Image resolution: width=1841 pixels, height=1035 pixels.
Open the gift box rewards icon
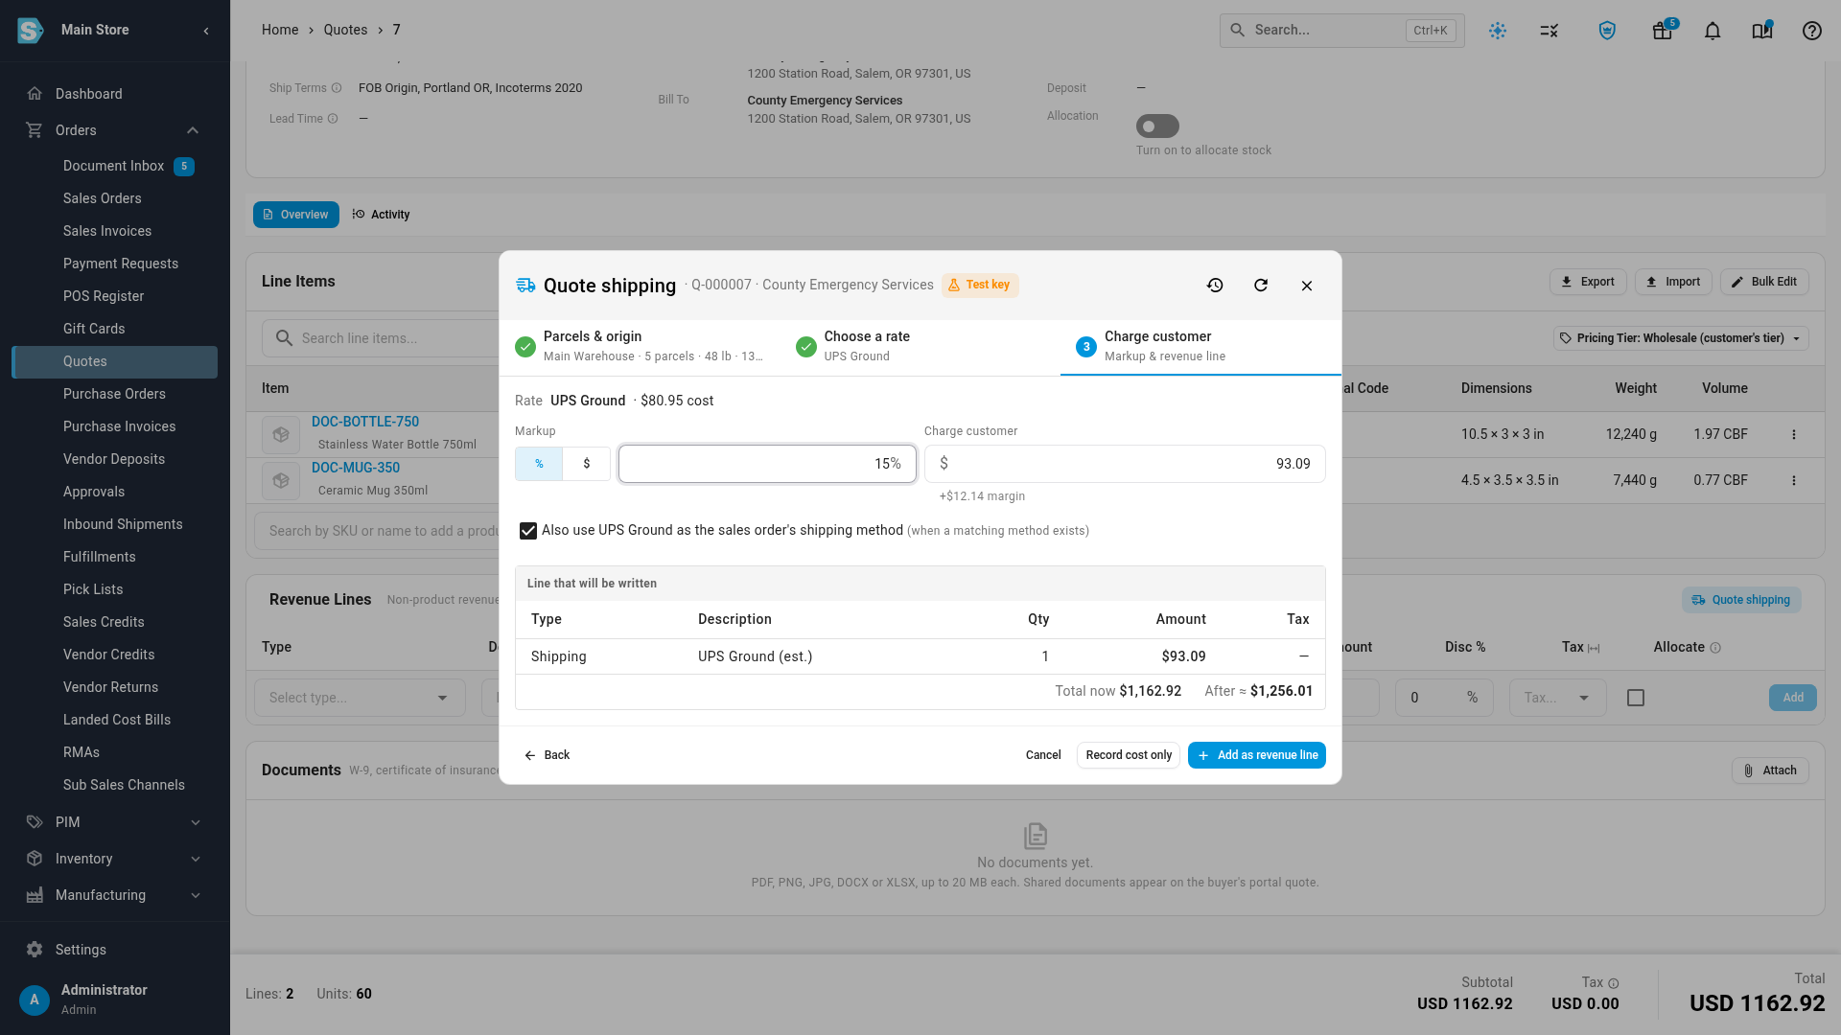(1663, 31)
